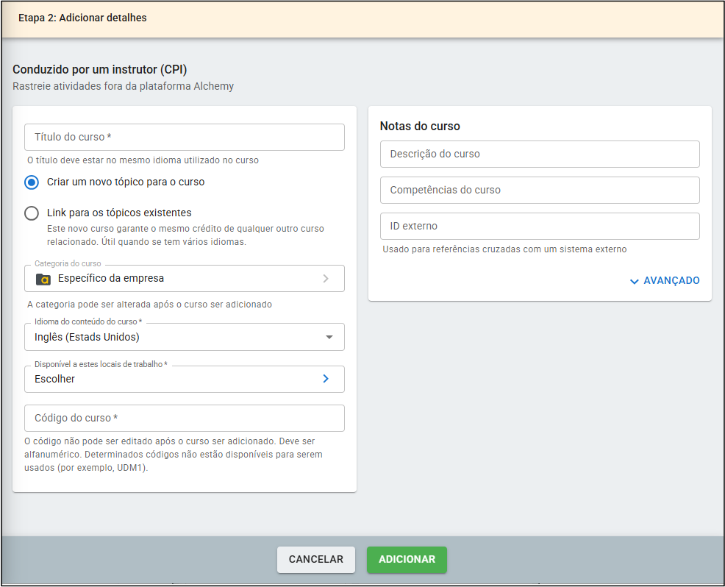The image size is (725, 587).
Task: Select "Criar um novo tópico para o curso" radio
Action: pos(32,182)
